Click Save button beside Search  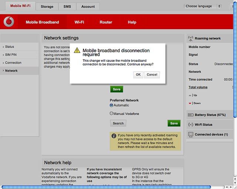(x=174, y=123)
